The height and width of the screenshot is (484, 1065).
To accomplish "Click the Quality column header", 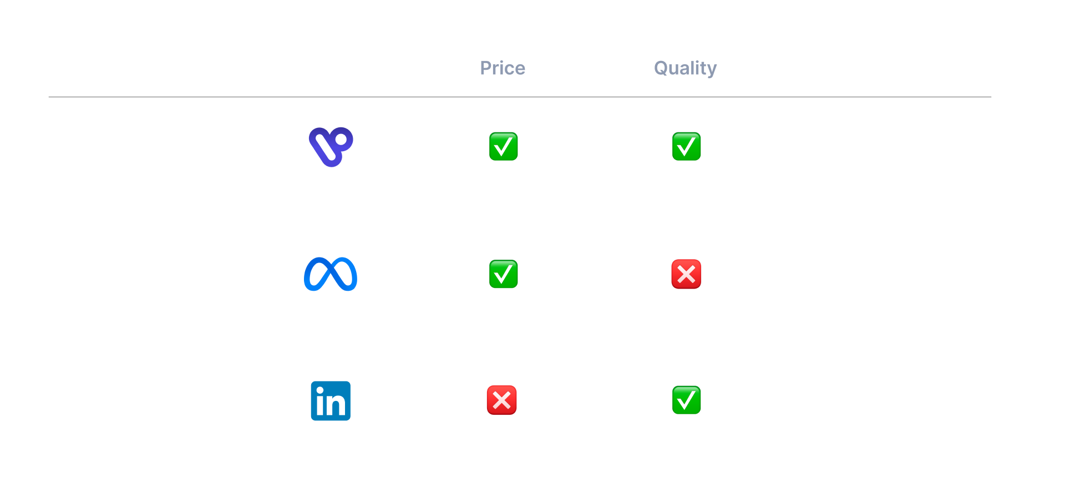I will (x=685, y=68).
